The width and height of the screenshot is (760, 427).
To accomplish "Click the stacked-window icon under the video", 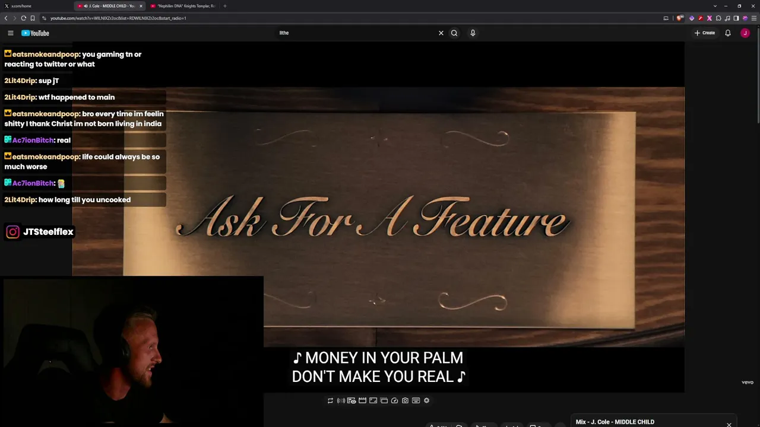I will pyautogui.click(x=384, y=401).
